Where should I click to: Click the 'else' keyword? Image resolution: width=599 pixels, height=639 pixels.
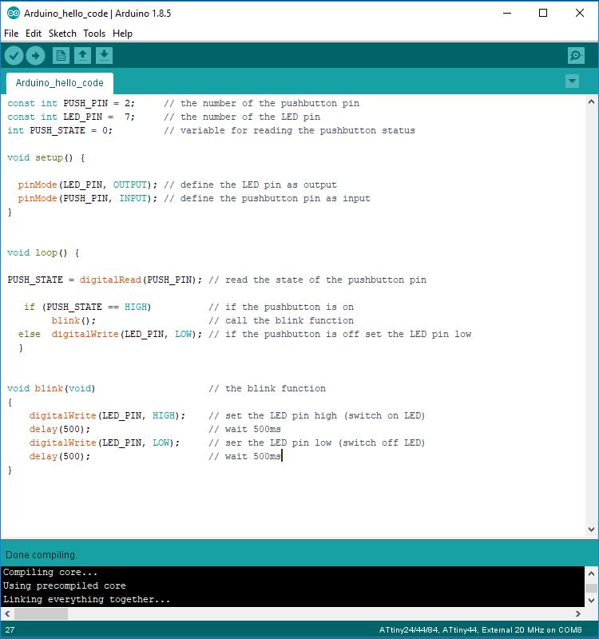click(30, 334)
